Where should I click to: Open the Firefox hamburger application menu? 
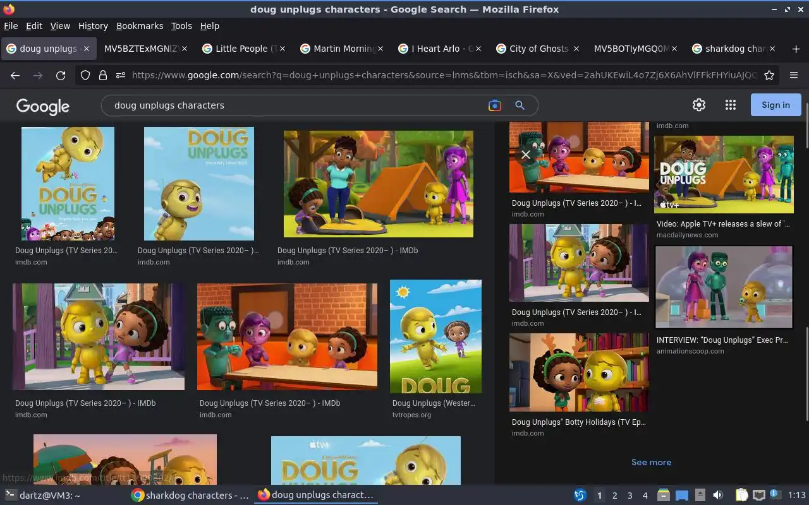click(x=794, y=75)
